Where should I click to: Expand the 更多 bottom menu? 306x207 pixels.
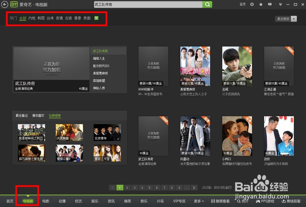coord(199,201)
